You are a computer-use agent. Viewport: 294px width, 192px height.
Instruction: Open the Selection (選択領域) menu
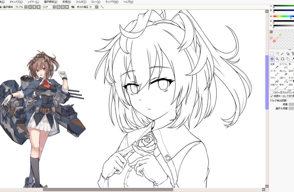[x=51, y=2]
